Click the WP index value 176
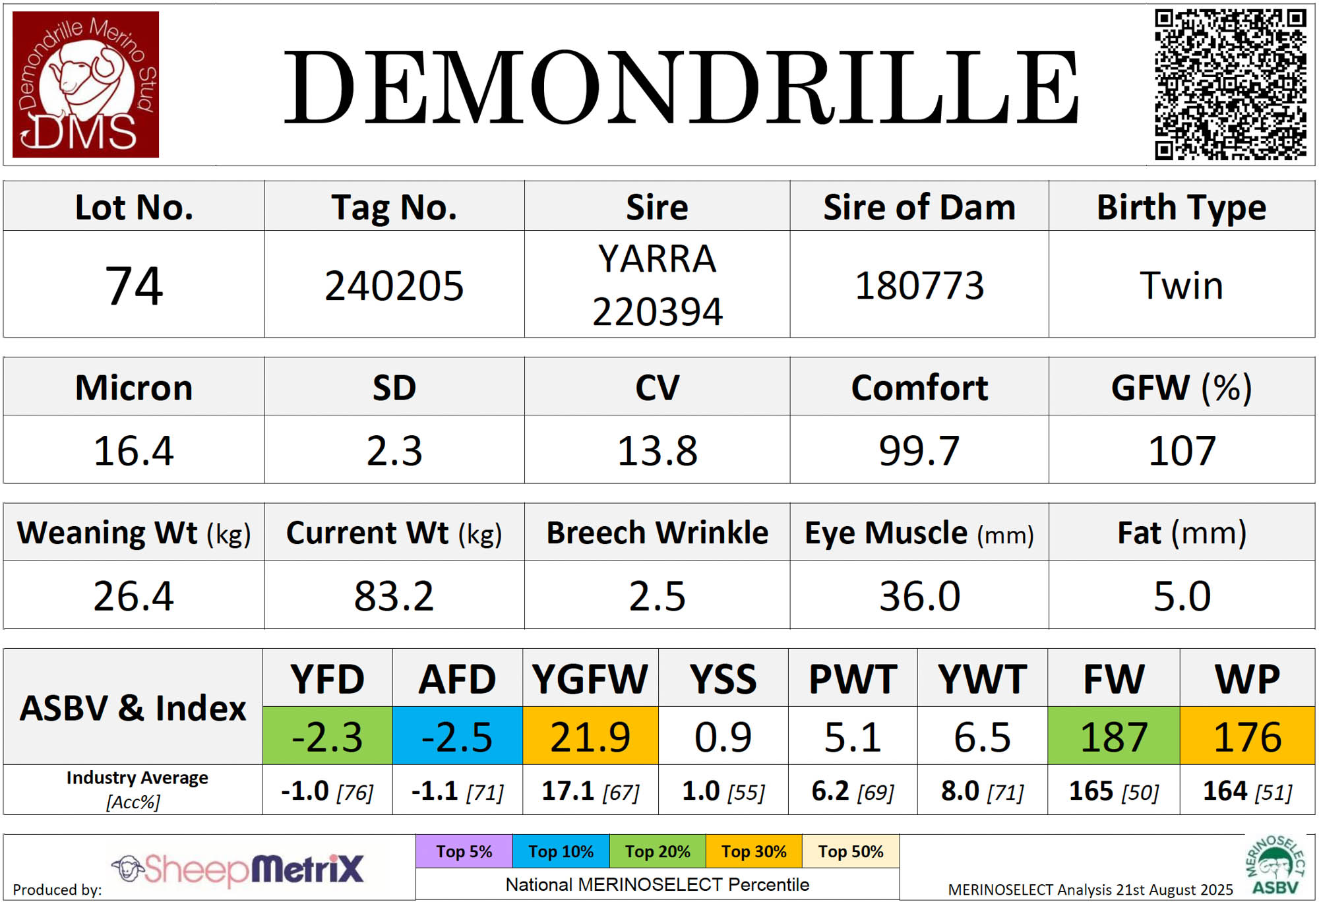Viewport: 1319px width, 904px height. (1247, 736)
